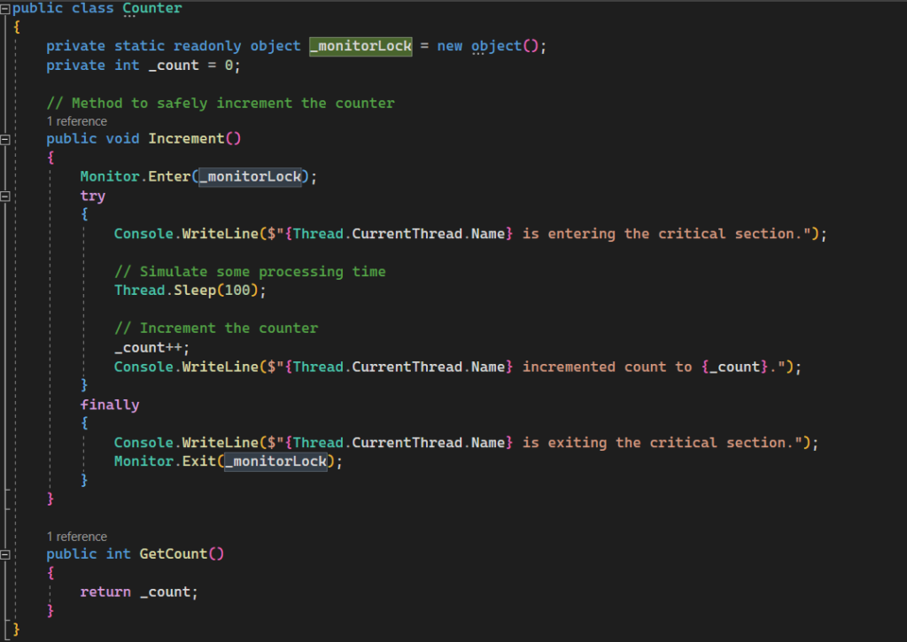Click the 'private int _count' declaration
This screenshot has width=907, height=642.
point(143,66)
